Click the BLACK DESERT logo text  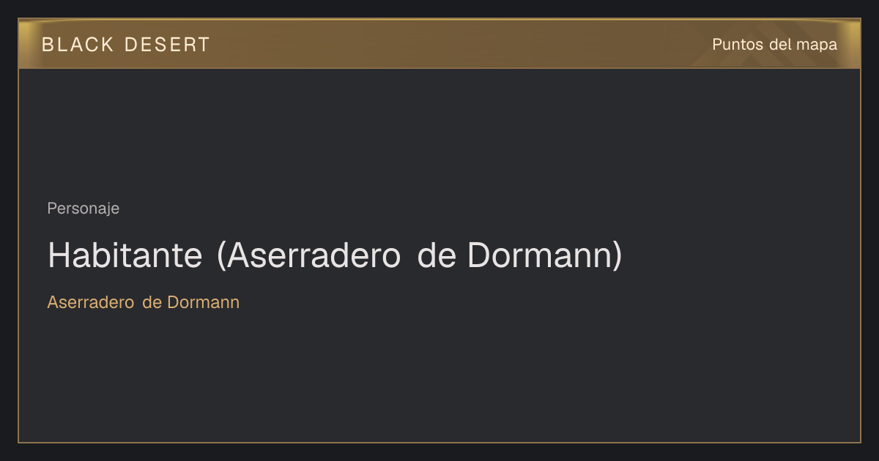click(126, 45)
